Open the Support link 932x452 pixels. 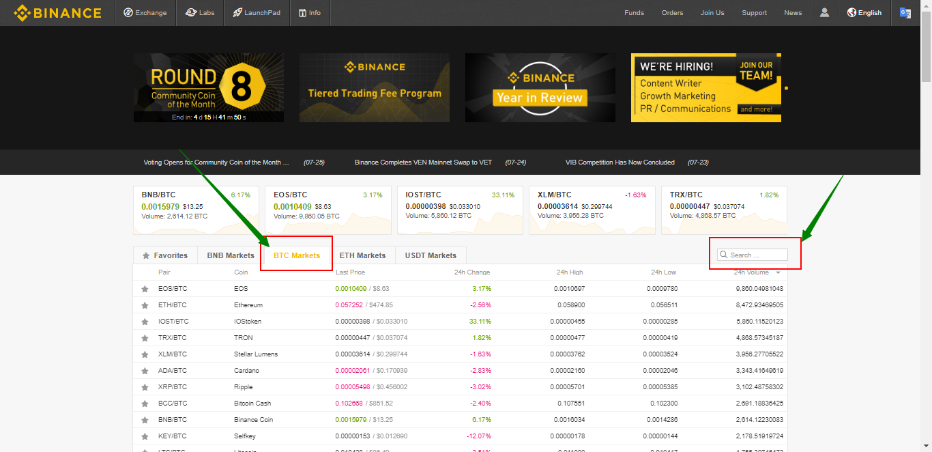pos(754,12)
